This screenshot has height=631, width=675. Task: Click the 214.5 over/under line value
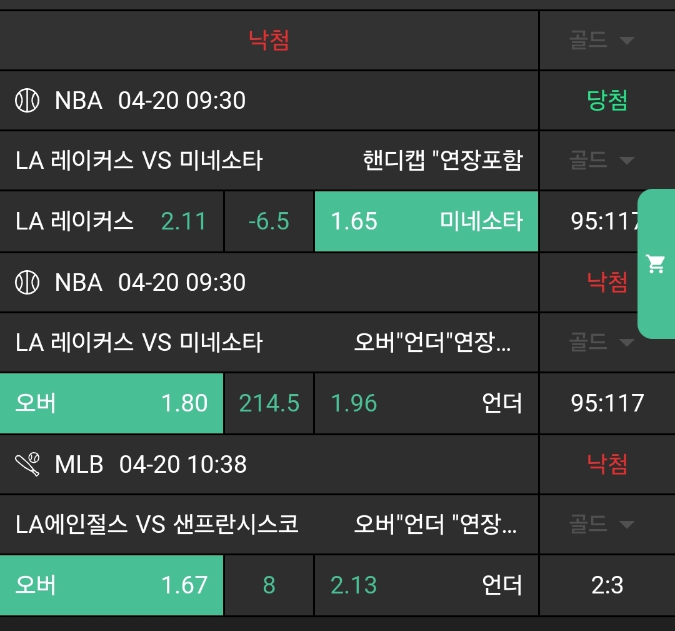click(x=269, y=403)
